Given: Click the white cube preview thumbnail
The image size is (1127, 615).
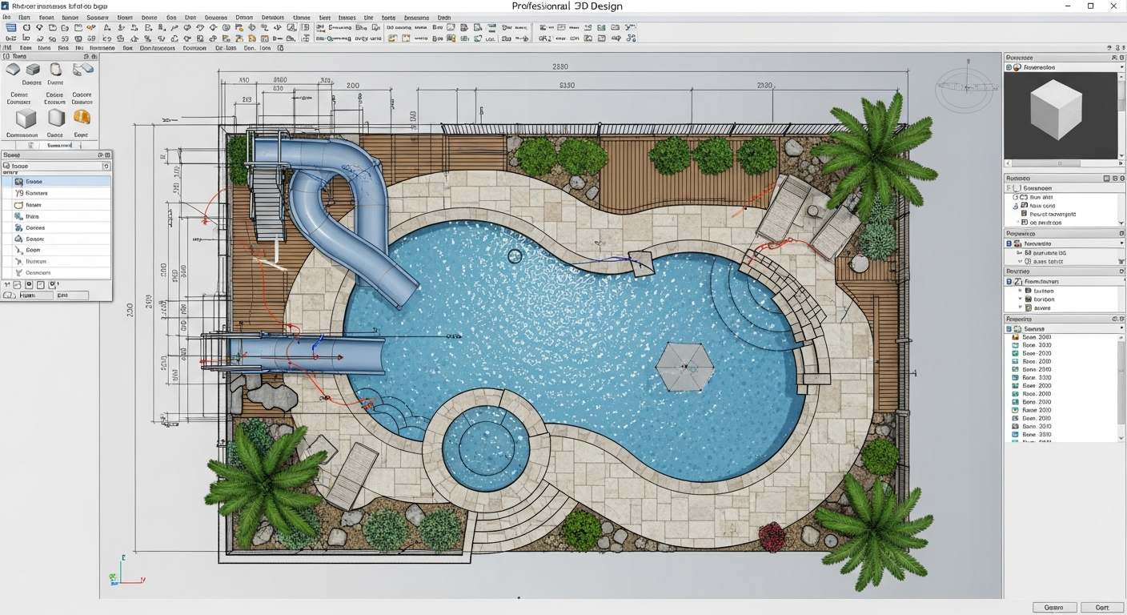Looking at the screenshot, I should click(1057, 111).
